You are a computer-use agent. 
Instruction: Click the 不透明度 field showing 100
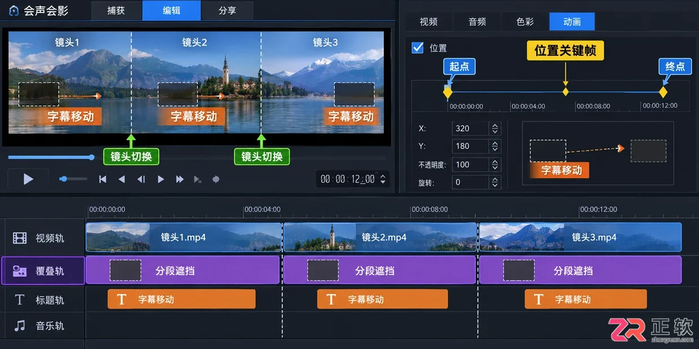click(470, 165)
